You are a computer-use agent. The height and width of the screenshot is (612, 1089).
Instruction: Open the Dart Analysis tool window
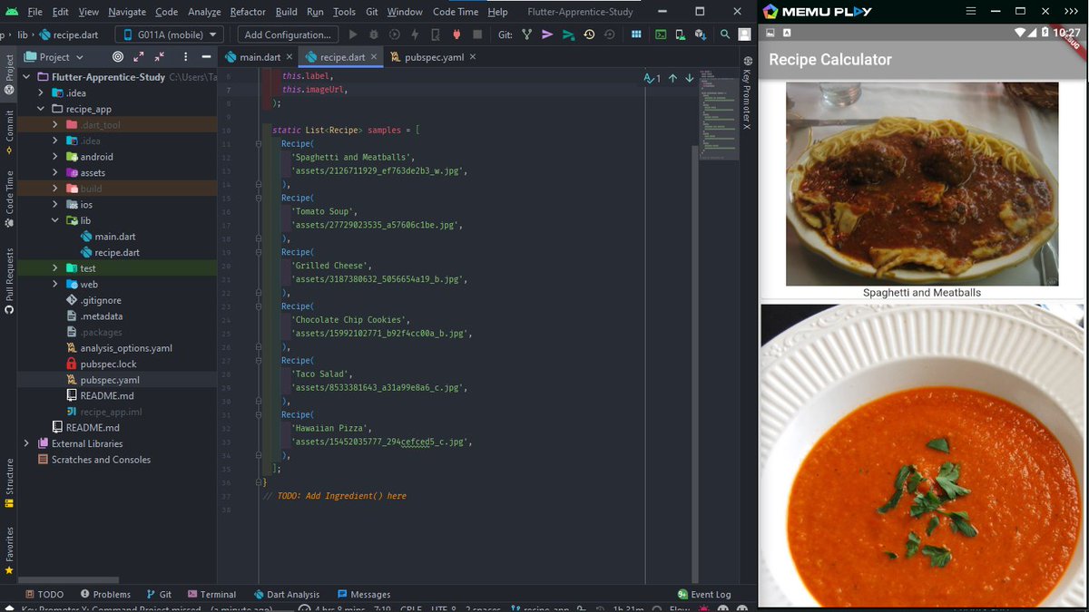[286, 595]
